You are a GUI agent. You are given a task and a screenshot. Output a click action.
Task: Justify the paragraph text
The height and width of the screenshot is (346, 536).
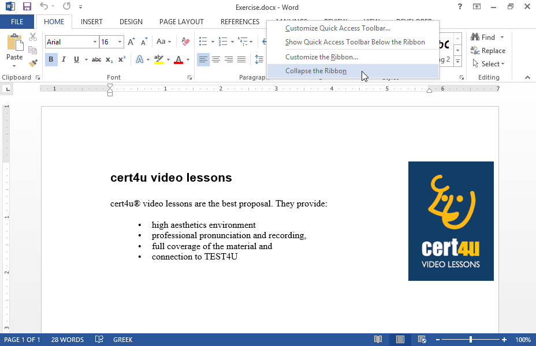click(241, 60)
